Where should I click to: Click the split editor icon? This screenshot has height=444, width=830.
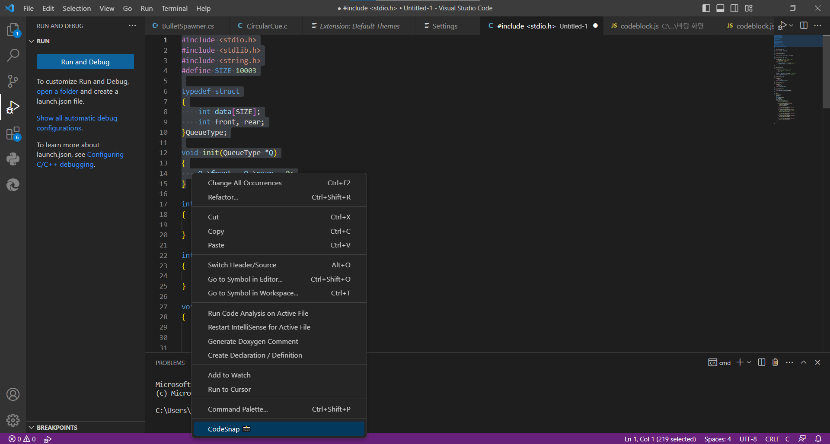point(804,25)
